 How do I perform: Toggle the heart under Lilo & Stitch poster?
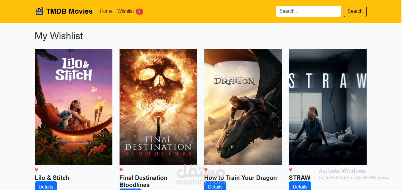(x=37, y=170)
